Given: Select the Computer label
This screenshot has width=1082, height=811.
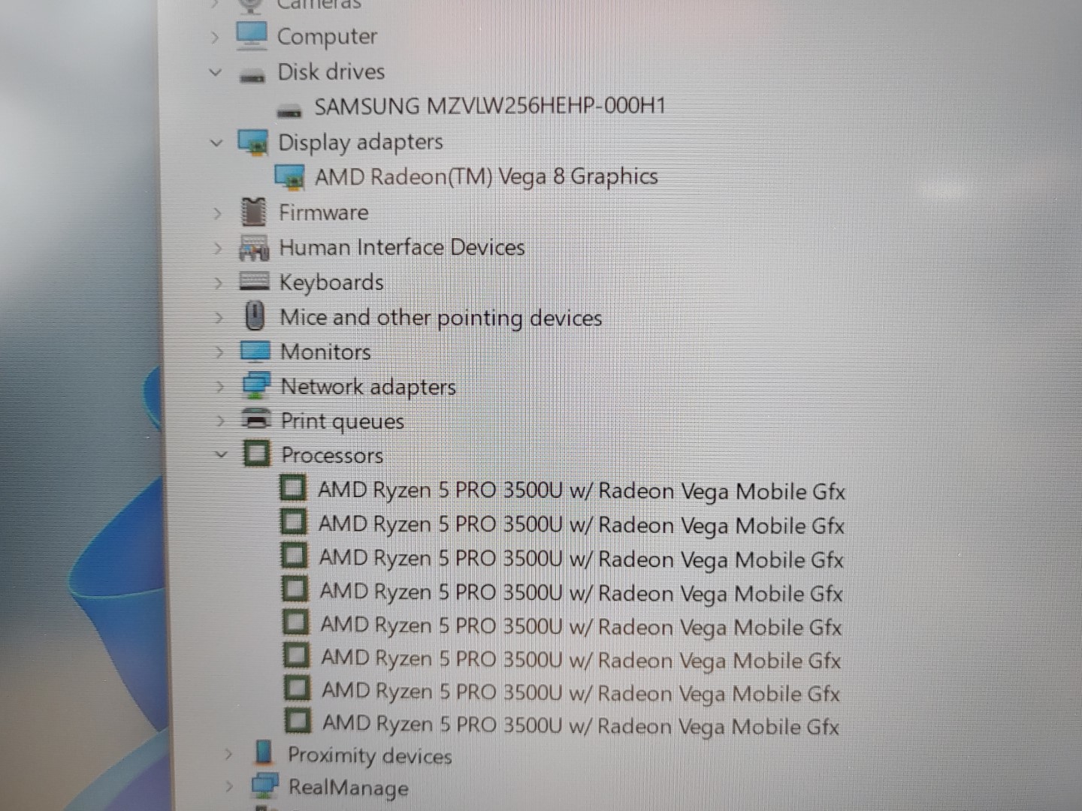Looking at the screenshot, I should click(x=327, y=36).
